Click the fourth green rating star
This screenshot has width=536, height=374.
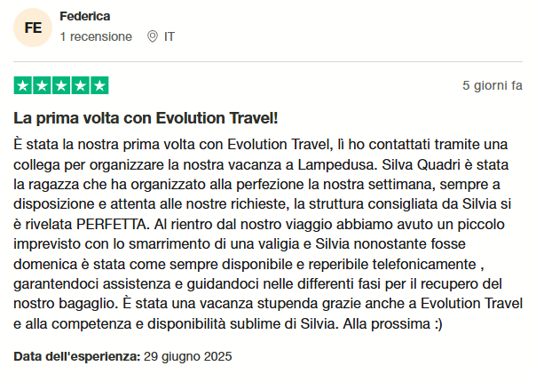[x=81, y=86]
